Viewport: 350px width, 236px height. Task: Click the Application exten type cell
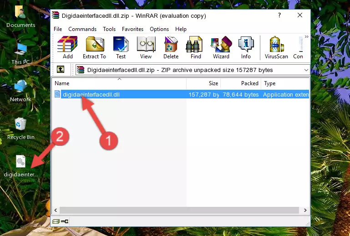tap(286, 94)
